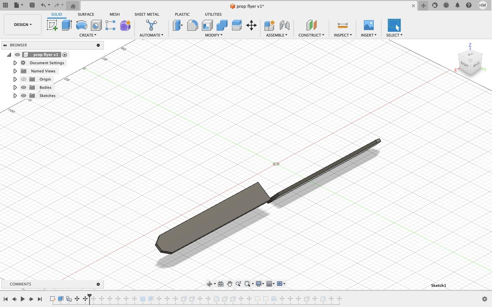Click the Insert Image icon
Image resolution: width=492 pixels, height=307 pixels.
[369, 25]
